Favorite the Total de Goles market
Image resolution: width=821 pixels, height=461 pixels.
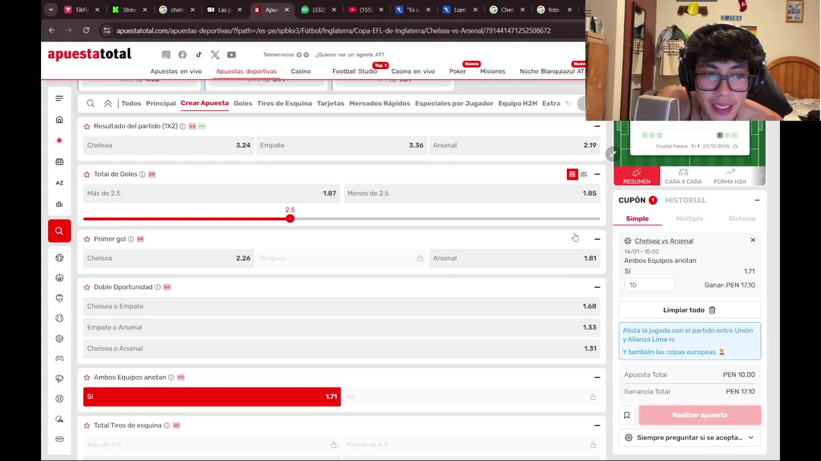pyautogui.click(x=87, y=174)
